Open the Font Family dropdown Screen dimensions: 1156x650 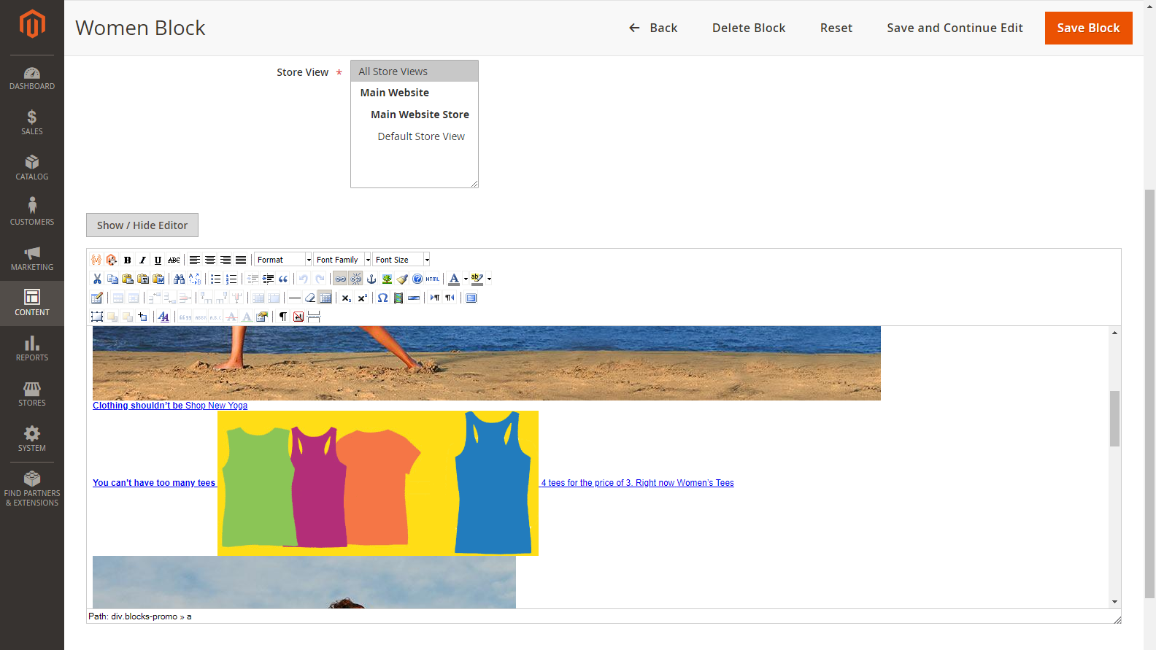tap(342, 260)
